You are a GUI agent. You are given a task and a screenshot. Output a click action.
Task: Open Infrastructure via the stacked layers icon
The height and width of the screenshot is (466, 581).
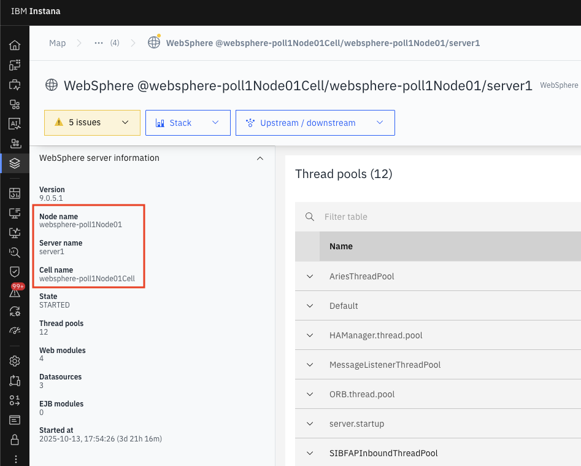pos(15,163)
